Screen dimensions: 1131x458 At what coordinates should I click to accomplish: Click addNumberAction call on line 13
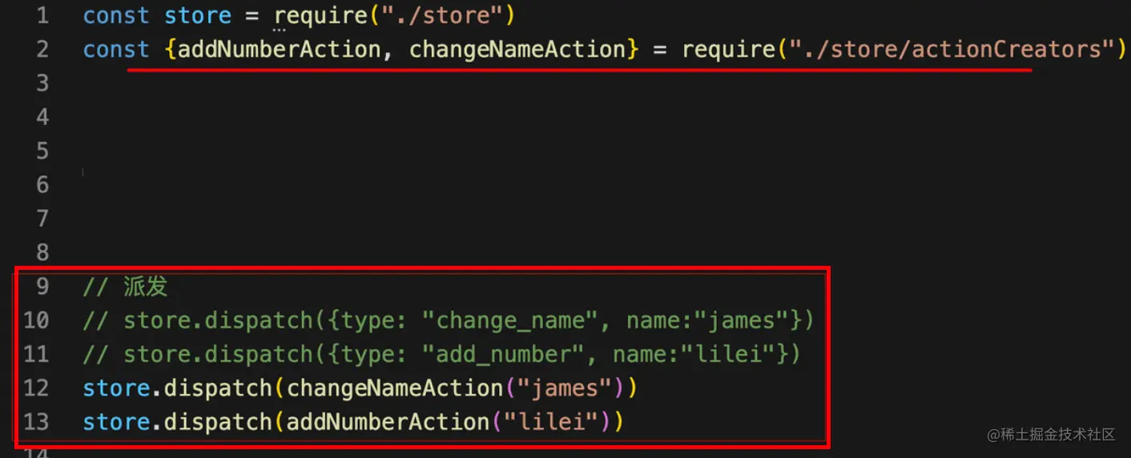387,422
